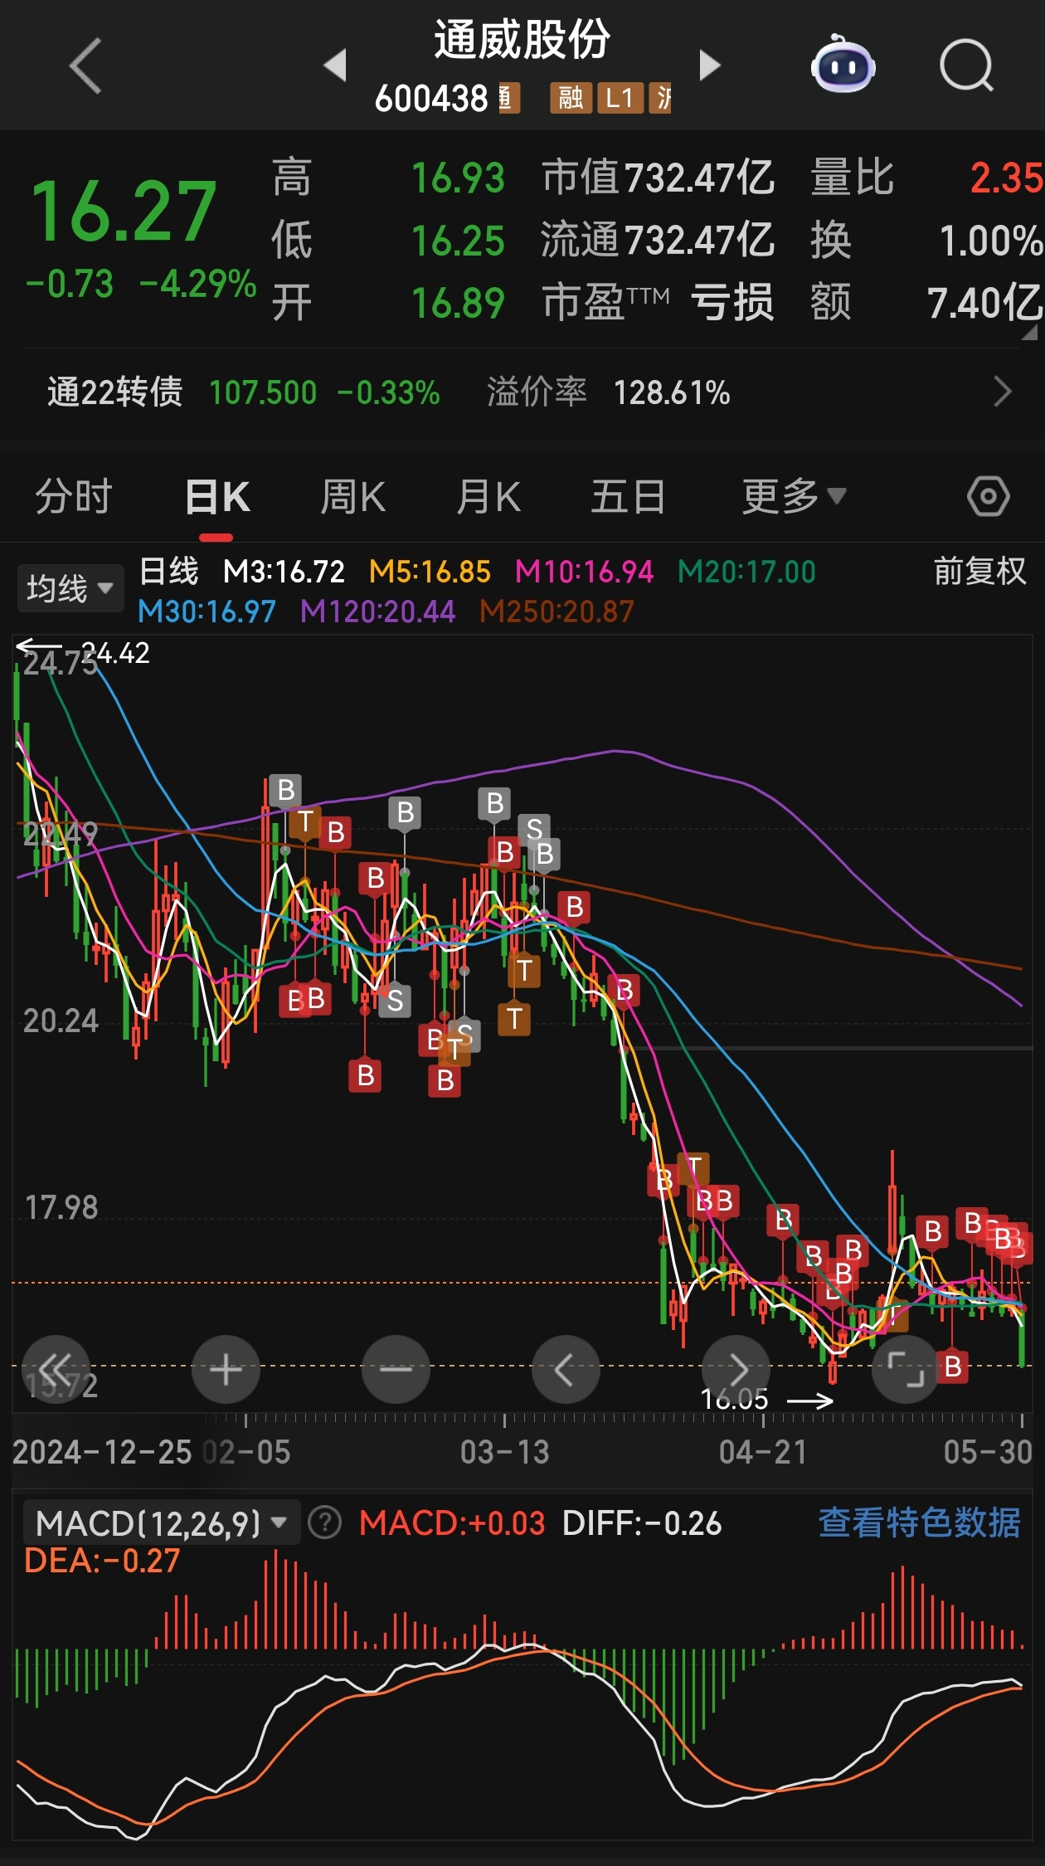
Task: Tap the 04-21 date axis label
Action: [x=763, y=1452]
